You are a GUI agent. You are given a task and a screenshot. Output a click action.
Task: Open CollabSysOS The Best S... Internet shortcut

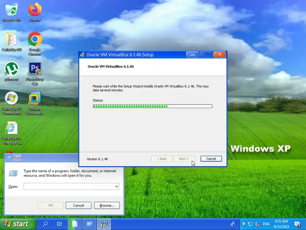click(x=12, y=133)
